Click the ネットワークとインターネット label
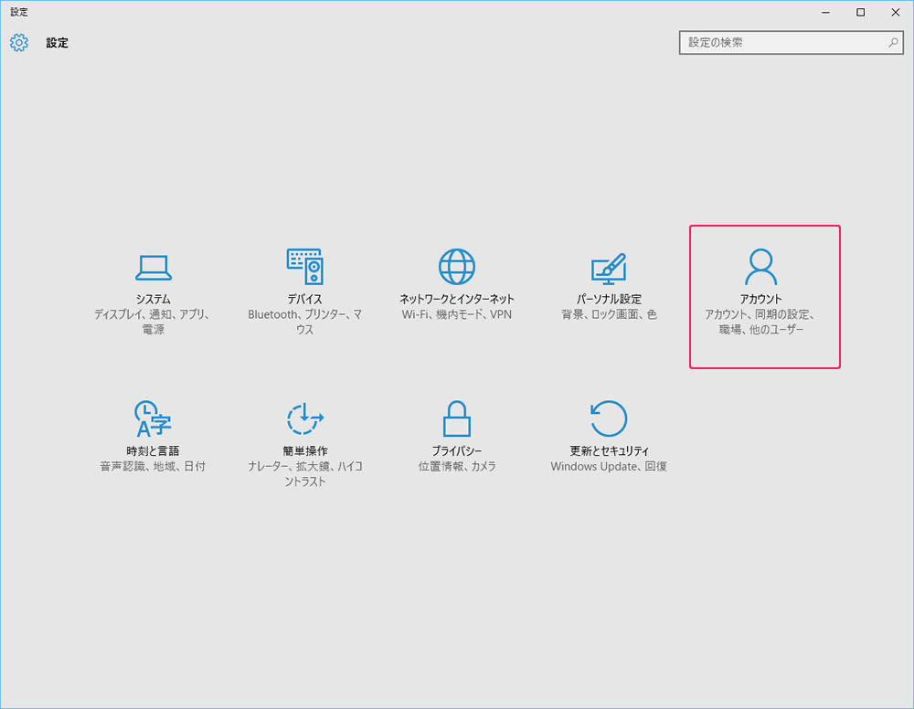The image size is (914, 709). [456, 299]
